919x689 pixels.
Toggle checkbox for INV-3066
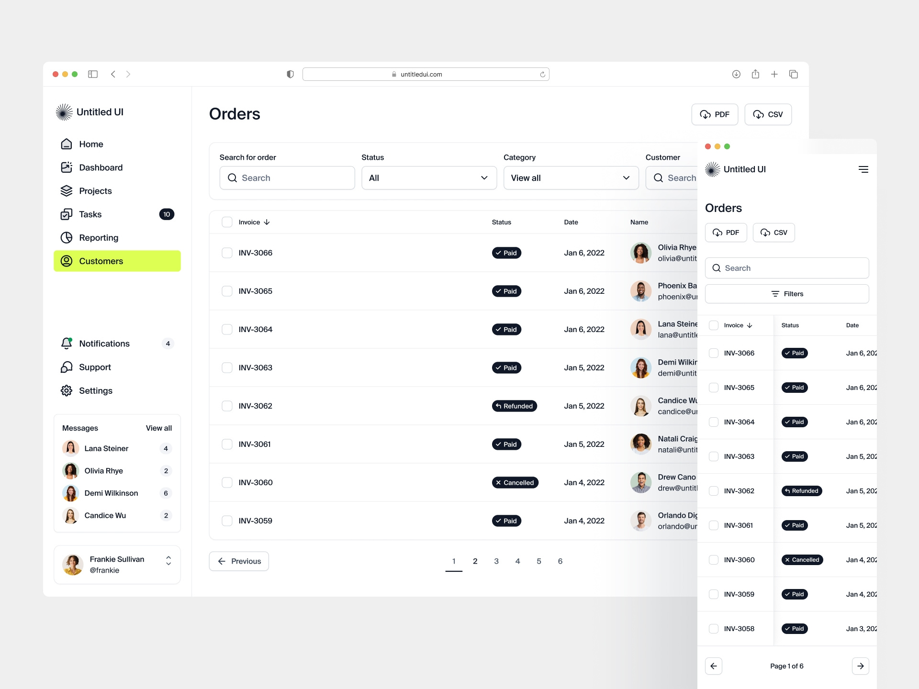[x=227, y=253]
